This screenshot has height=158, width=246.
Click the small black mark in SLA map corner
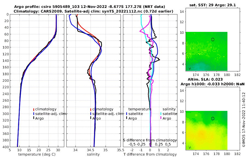coord(189,147)
